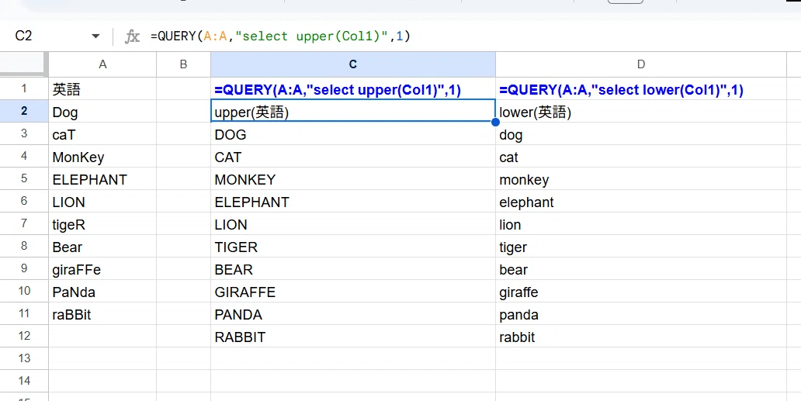Click the fill handle on cell C2
801x401 pixels.
click(x=495, y=122)
